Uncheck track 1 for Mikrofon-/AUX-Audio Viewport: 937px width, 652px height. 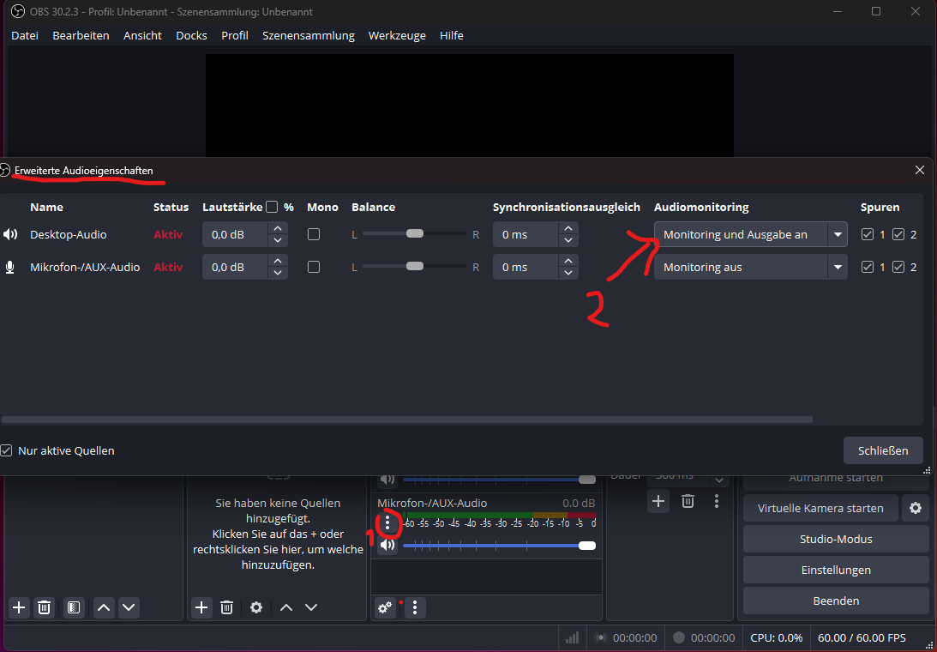point(868,267)
